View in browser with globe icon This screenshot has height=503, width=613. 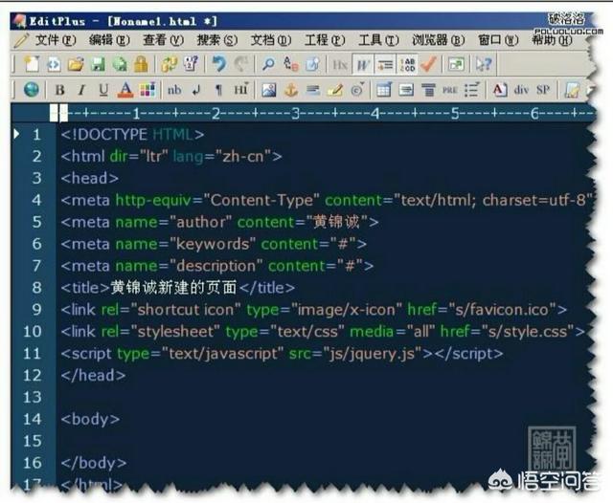coord(32,90)
